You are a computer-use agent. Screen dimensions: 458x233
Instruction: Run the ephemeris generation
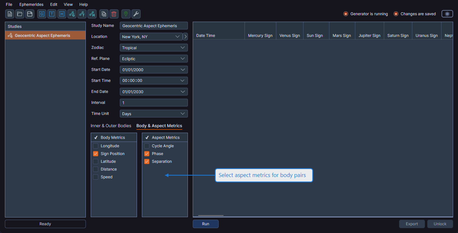click(x=205, y=224)
